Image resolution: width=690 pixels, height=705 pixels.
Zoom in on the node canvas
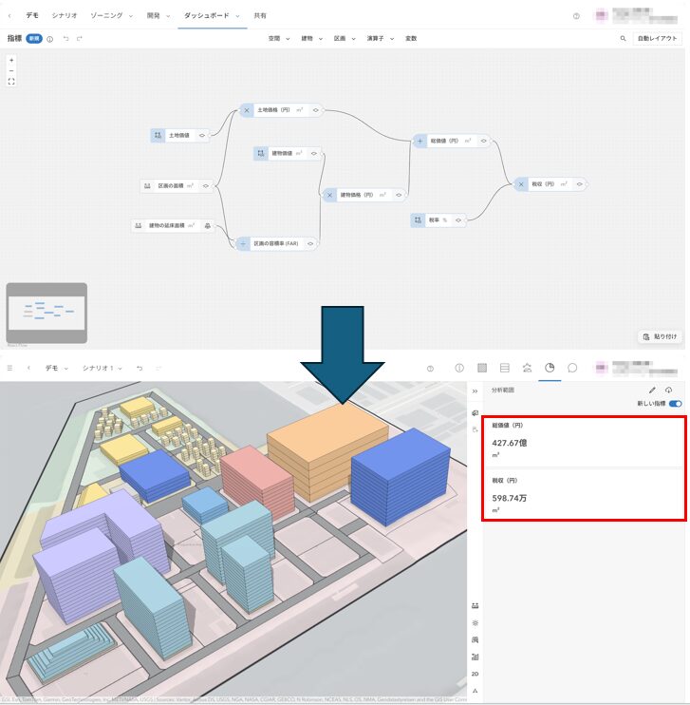point(11,60)
